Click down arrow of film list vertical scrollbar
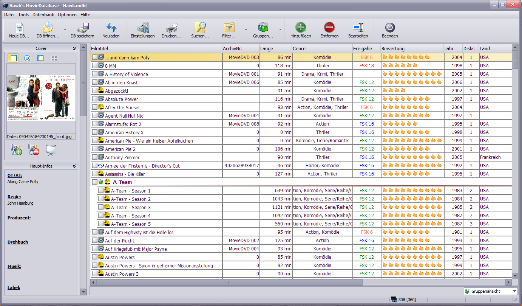Viewport: 522px width, 306px height. pyautogui.click(x=515, y=276)
